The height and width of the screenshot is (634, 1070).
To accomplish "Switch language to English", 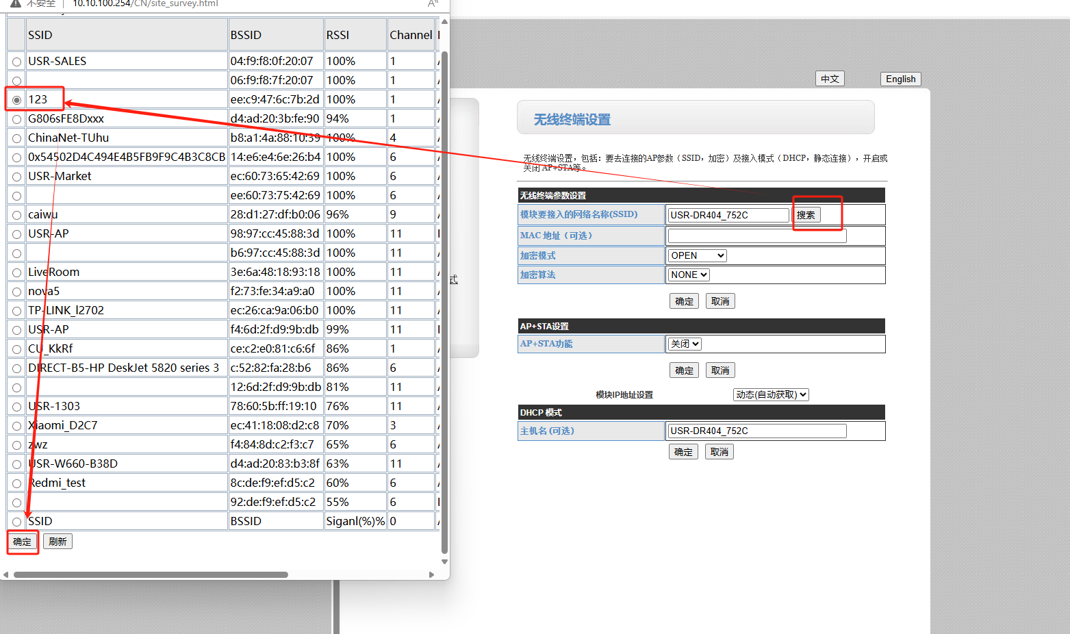I will tap(900, 79).
